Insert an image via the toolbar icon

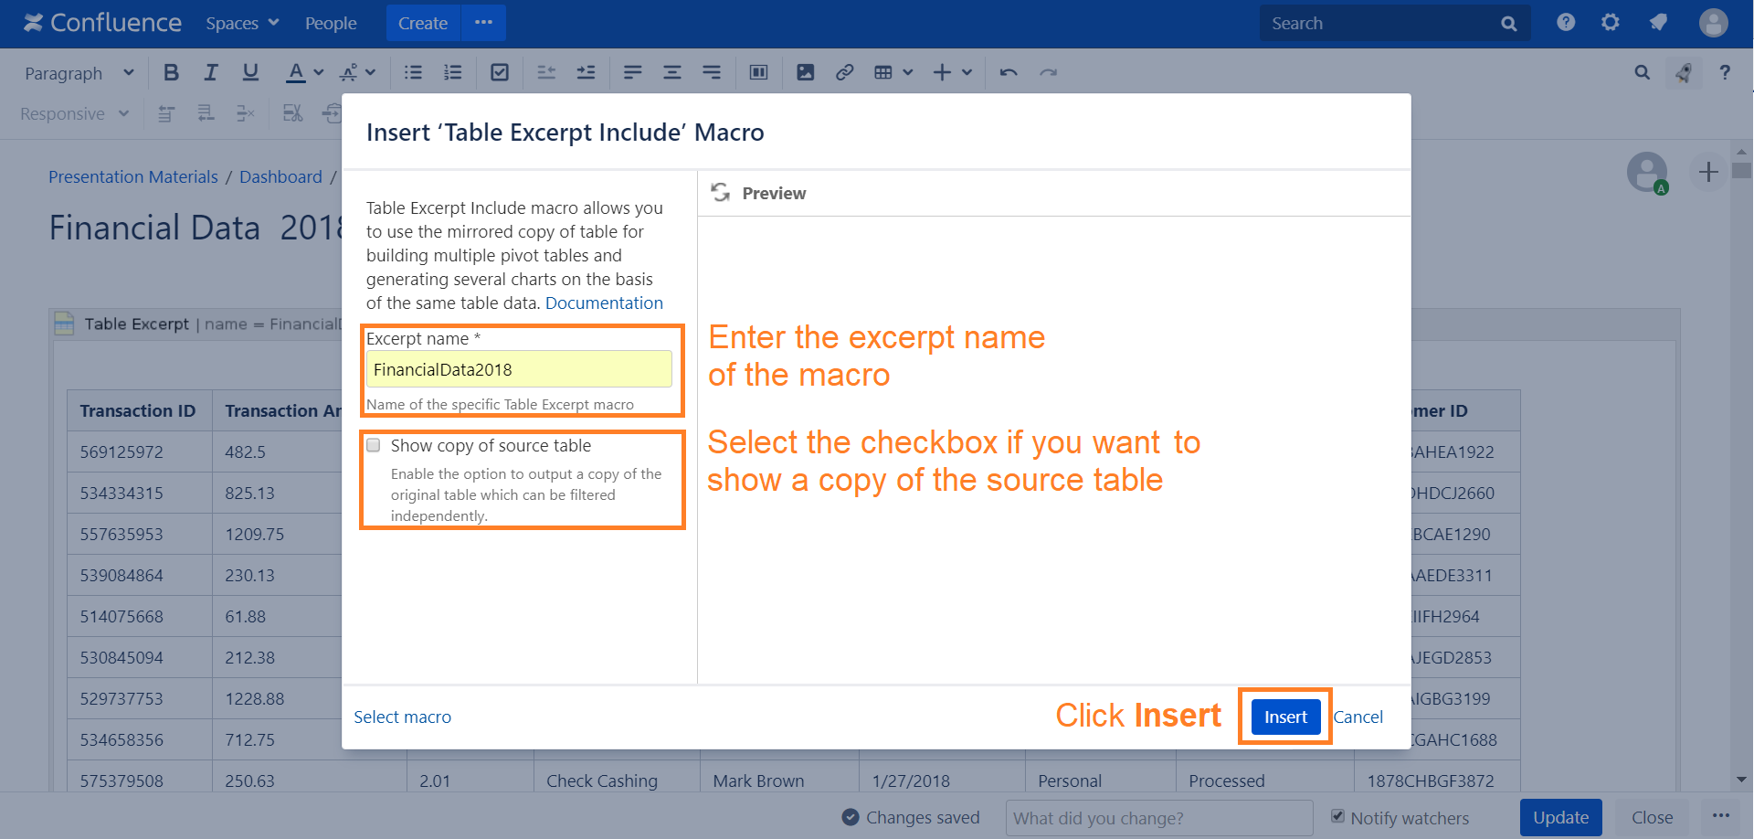coord(805,72)
